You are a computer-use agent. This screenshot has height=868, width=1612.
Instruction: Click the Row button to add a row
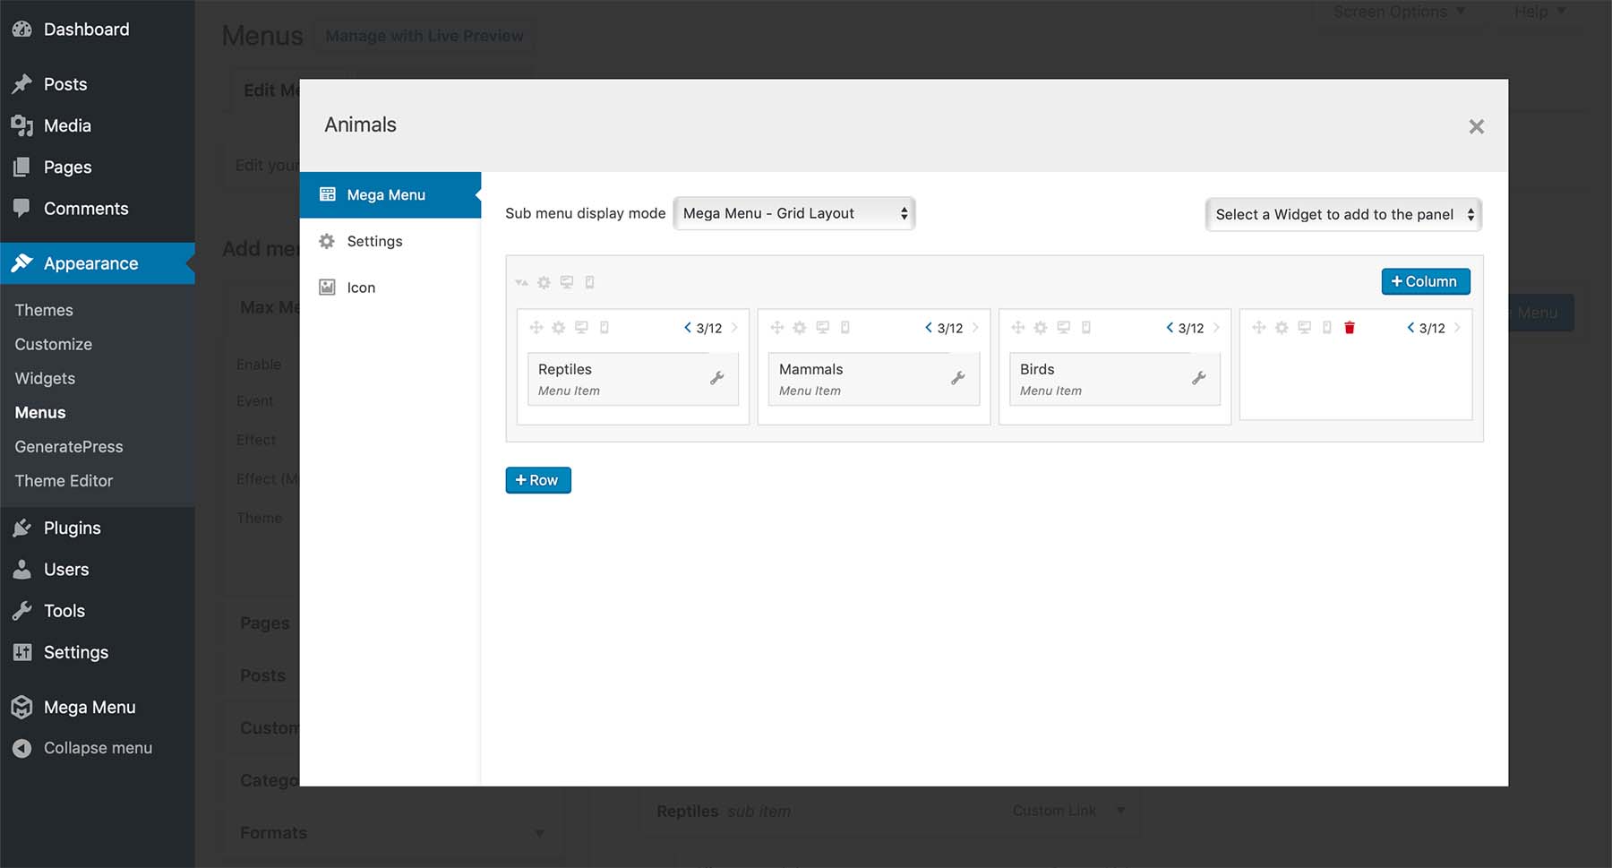point(537,480)
